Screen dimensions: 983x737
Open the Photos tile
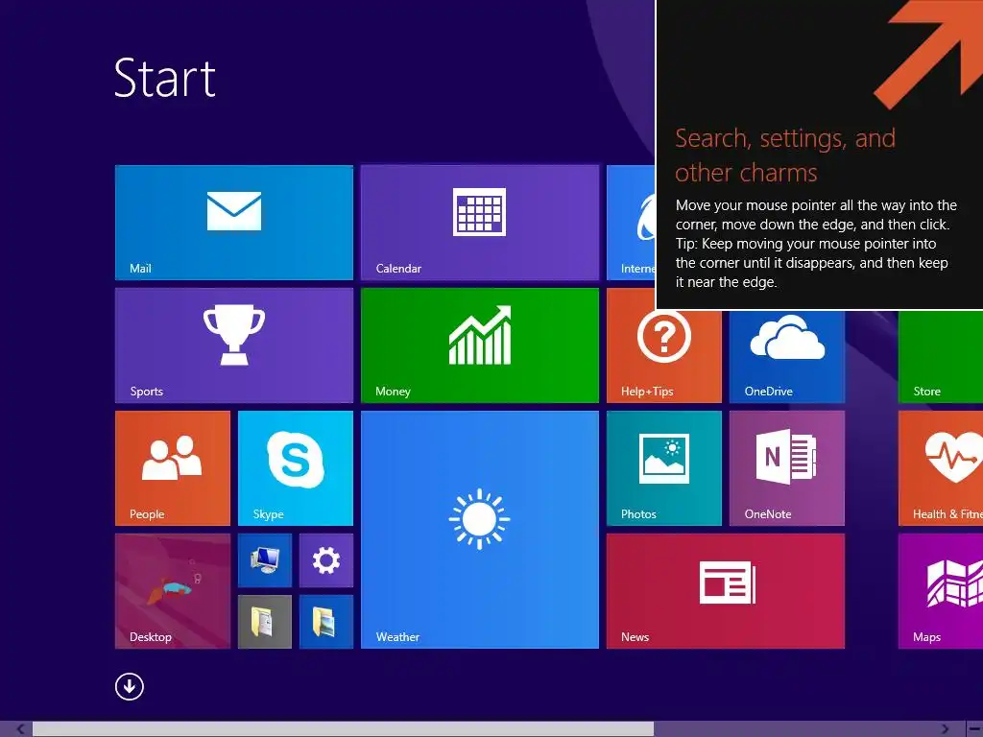point(664,468)
